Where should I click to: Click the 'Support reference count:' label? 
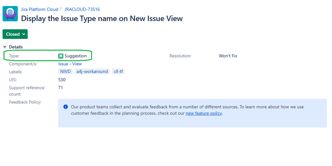pos(27,91)
